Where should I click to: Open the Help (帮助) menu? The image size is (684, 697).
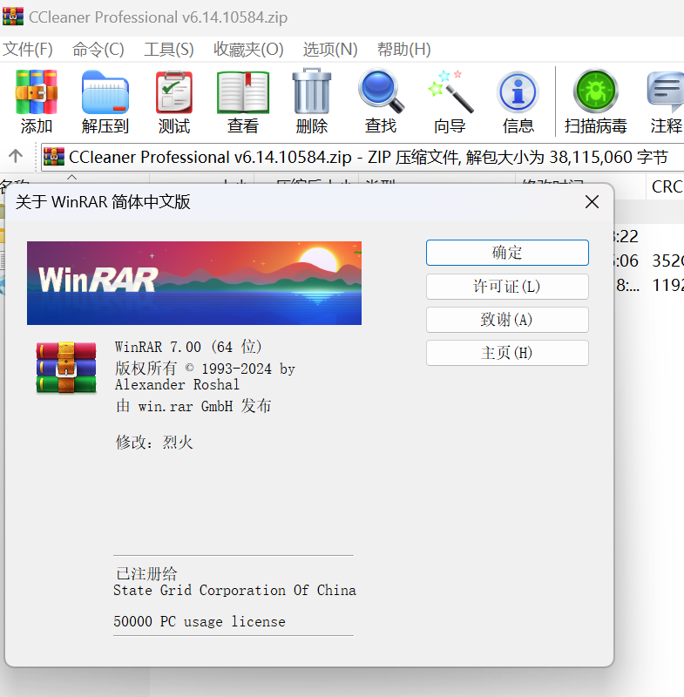[404, 49]
